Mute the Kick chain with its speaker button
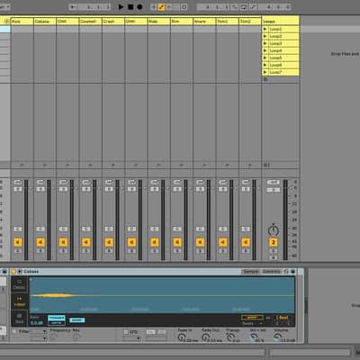 click(x=18, y=242)
